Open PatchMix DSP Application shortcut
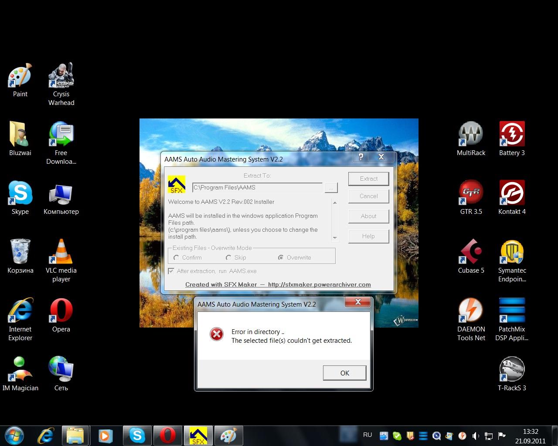558x446 pixels. [512, 319]
